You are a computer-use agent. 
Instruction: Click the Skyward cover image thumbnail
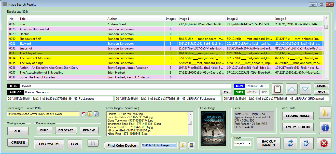pyautogui.click(x=213, y=129)
